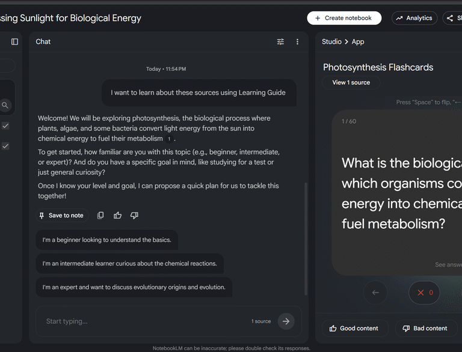The height and width of the screenshot is (352, 462).
Task: Click App breadcrumb label
Action: [x=358, y=42]
